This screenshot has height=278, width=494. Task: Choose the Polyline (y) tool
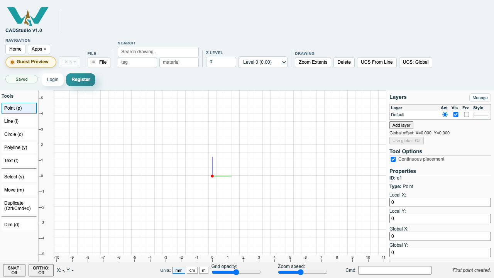point(19,147)
